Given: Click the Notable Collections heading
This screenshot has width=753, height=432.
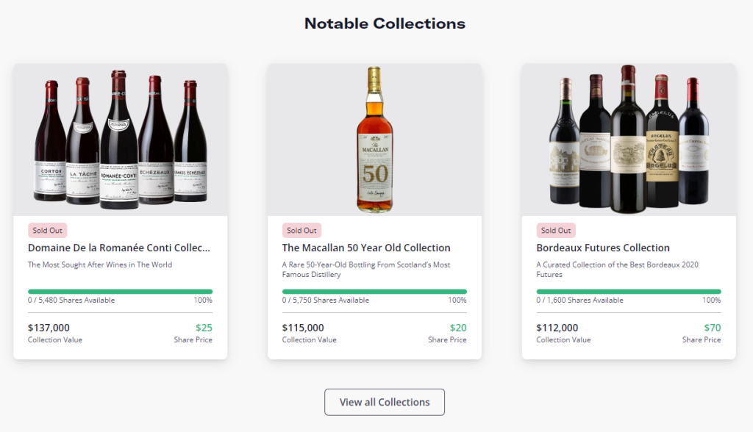Looking at the screenshot, I should click(385, 24).
